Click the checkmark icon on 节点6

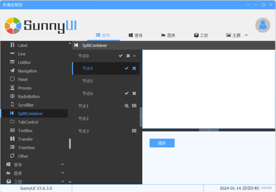127,93
